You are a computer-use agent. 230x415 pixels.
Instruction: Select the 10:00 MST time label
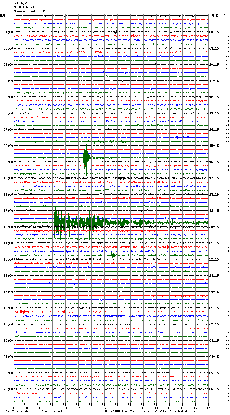point(8,178)
